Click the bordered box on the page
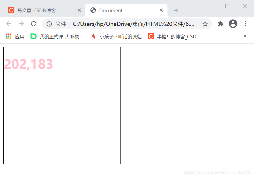Viewport: 254px width, 177px height. pyautogui.click(x=62, y=105)
